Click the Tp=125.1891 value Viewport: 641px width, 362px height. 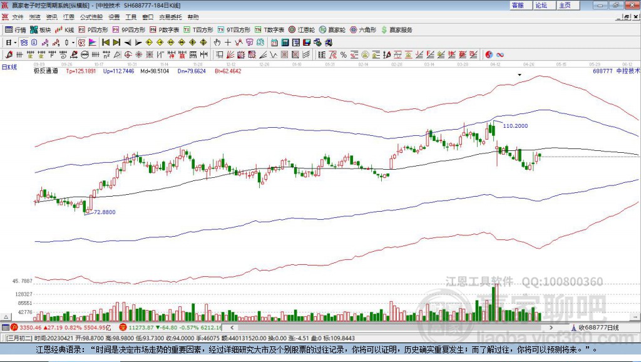click(81, 71)
